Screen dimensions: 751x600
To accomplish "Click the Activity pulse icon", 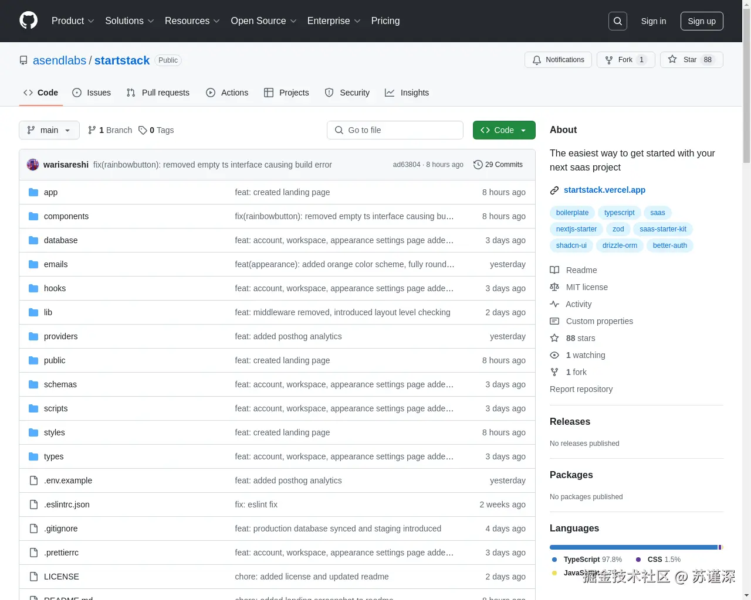I will 554,304.
